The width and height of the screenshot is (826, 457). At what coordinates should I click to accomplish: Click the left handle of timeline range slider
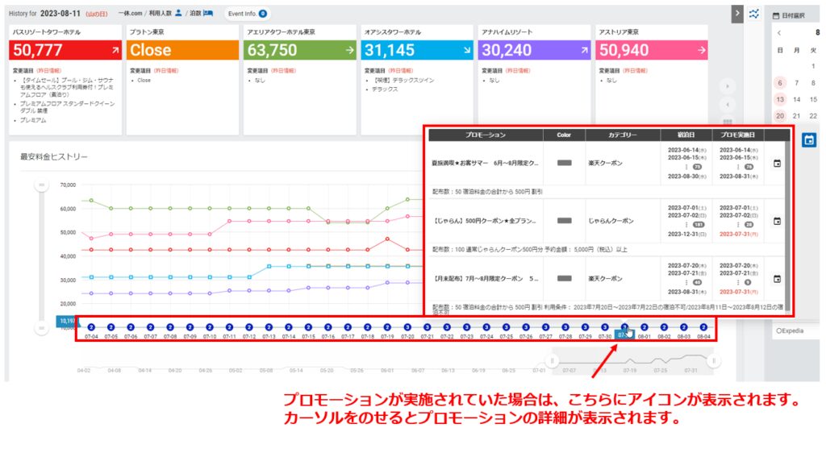click(553, 361)
